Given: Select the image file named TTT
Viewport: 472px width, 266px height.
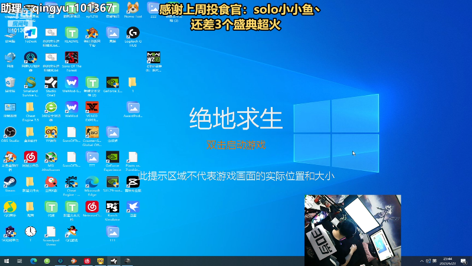Looking at the screenshot, I should coord(92,160).
